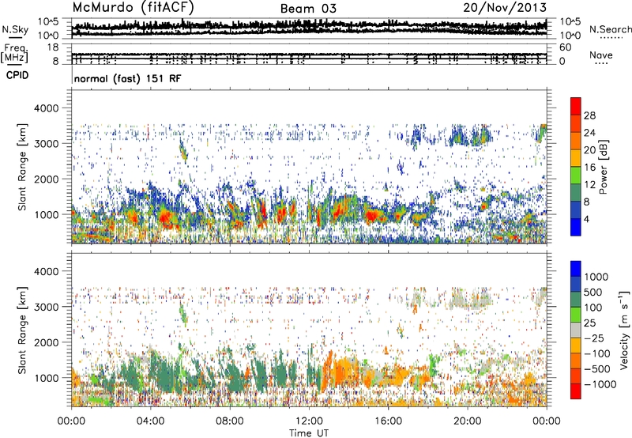Click the -100 label on Velocity colorbar

click(597, 353)
